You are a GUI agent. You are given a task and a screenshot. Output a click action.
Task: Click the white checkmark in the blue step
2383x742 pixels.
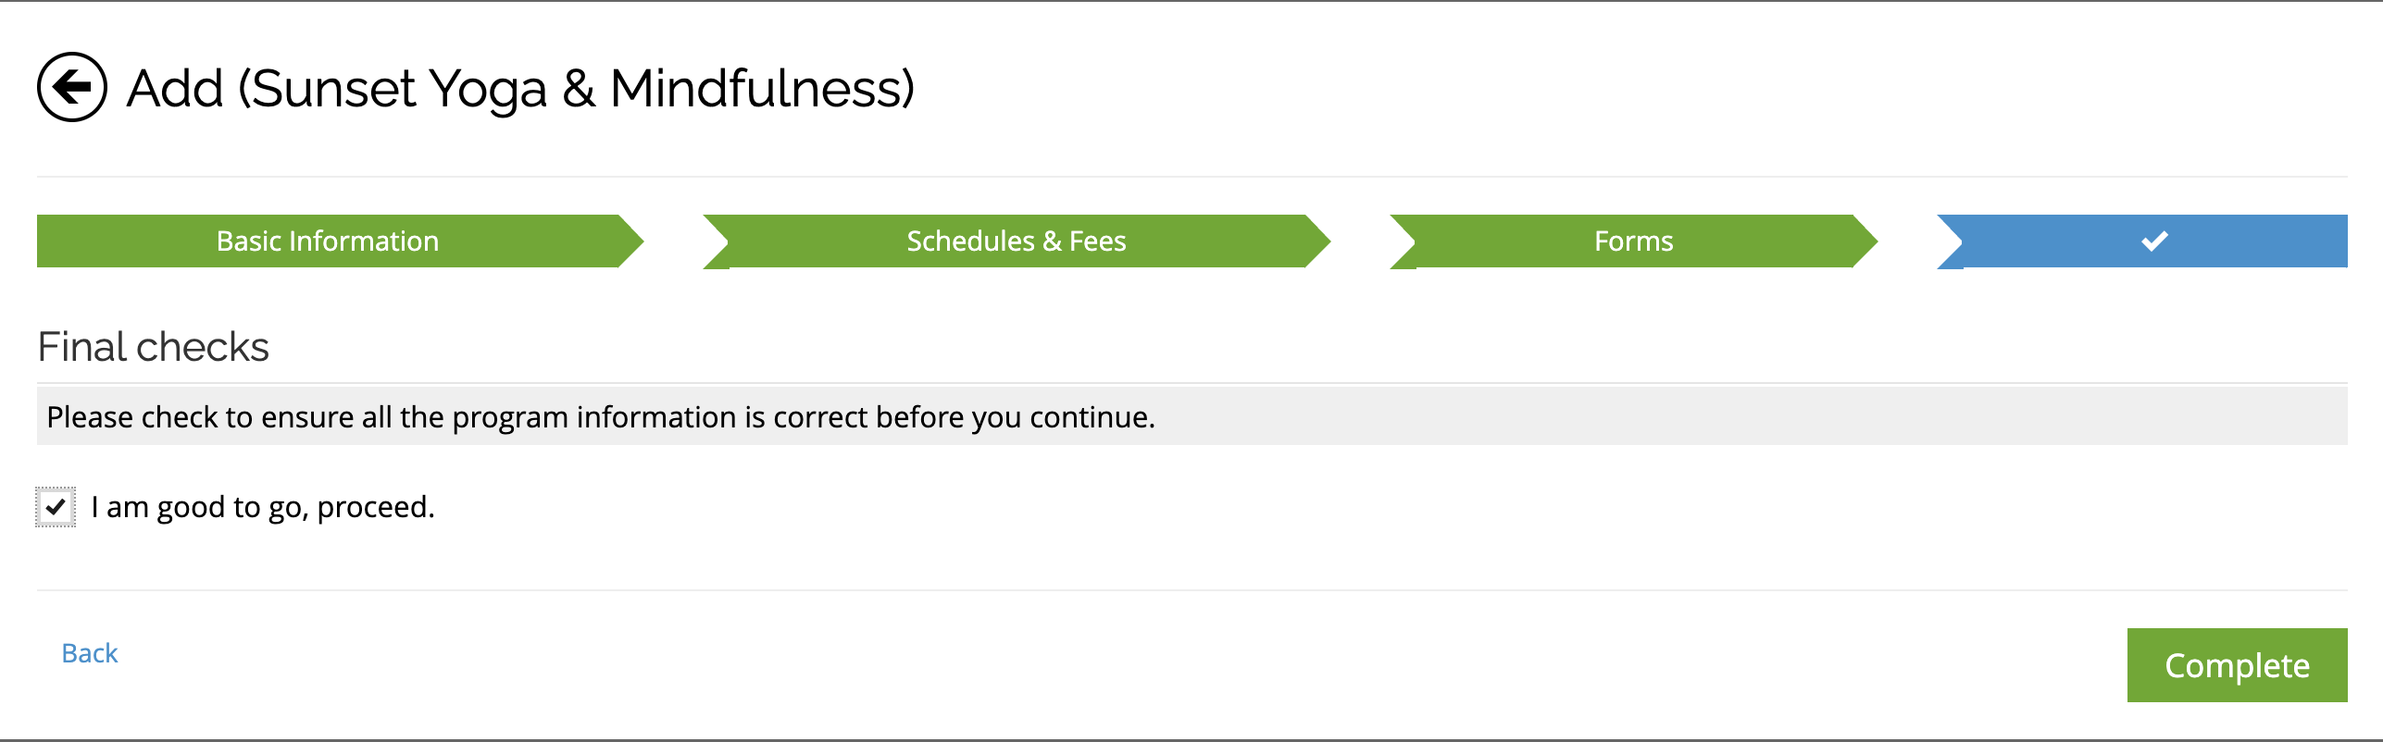coord(2154,241)
